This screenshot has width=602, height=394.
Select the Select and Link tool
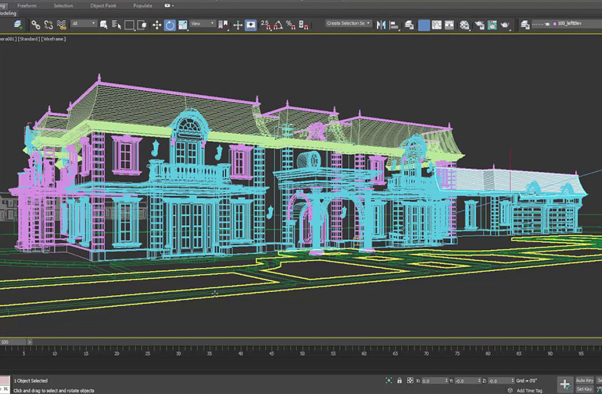point(36,25)
